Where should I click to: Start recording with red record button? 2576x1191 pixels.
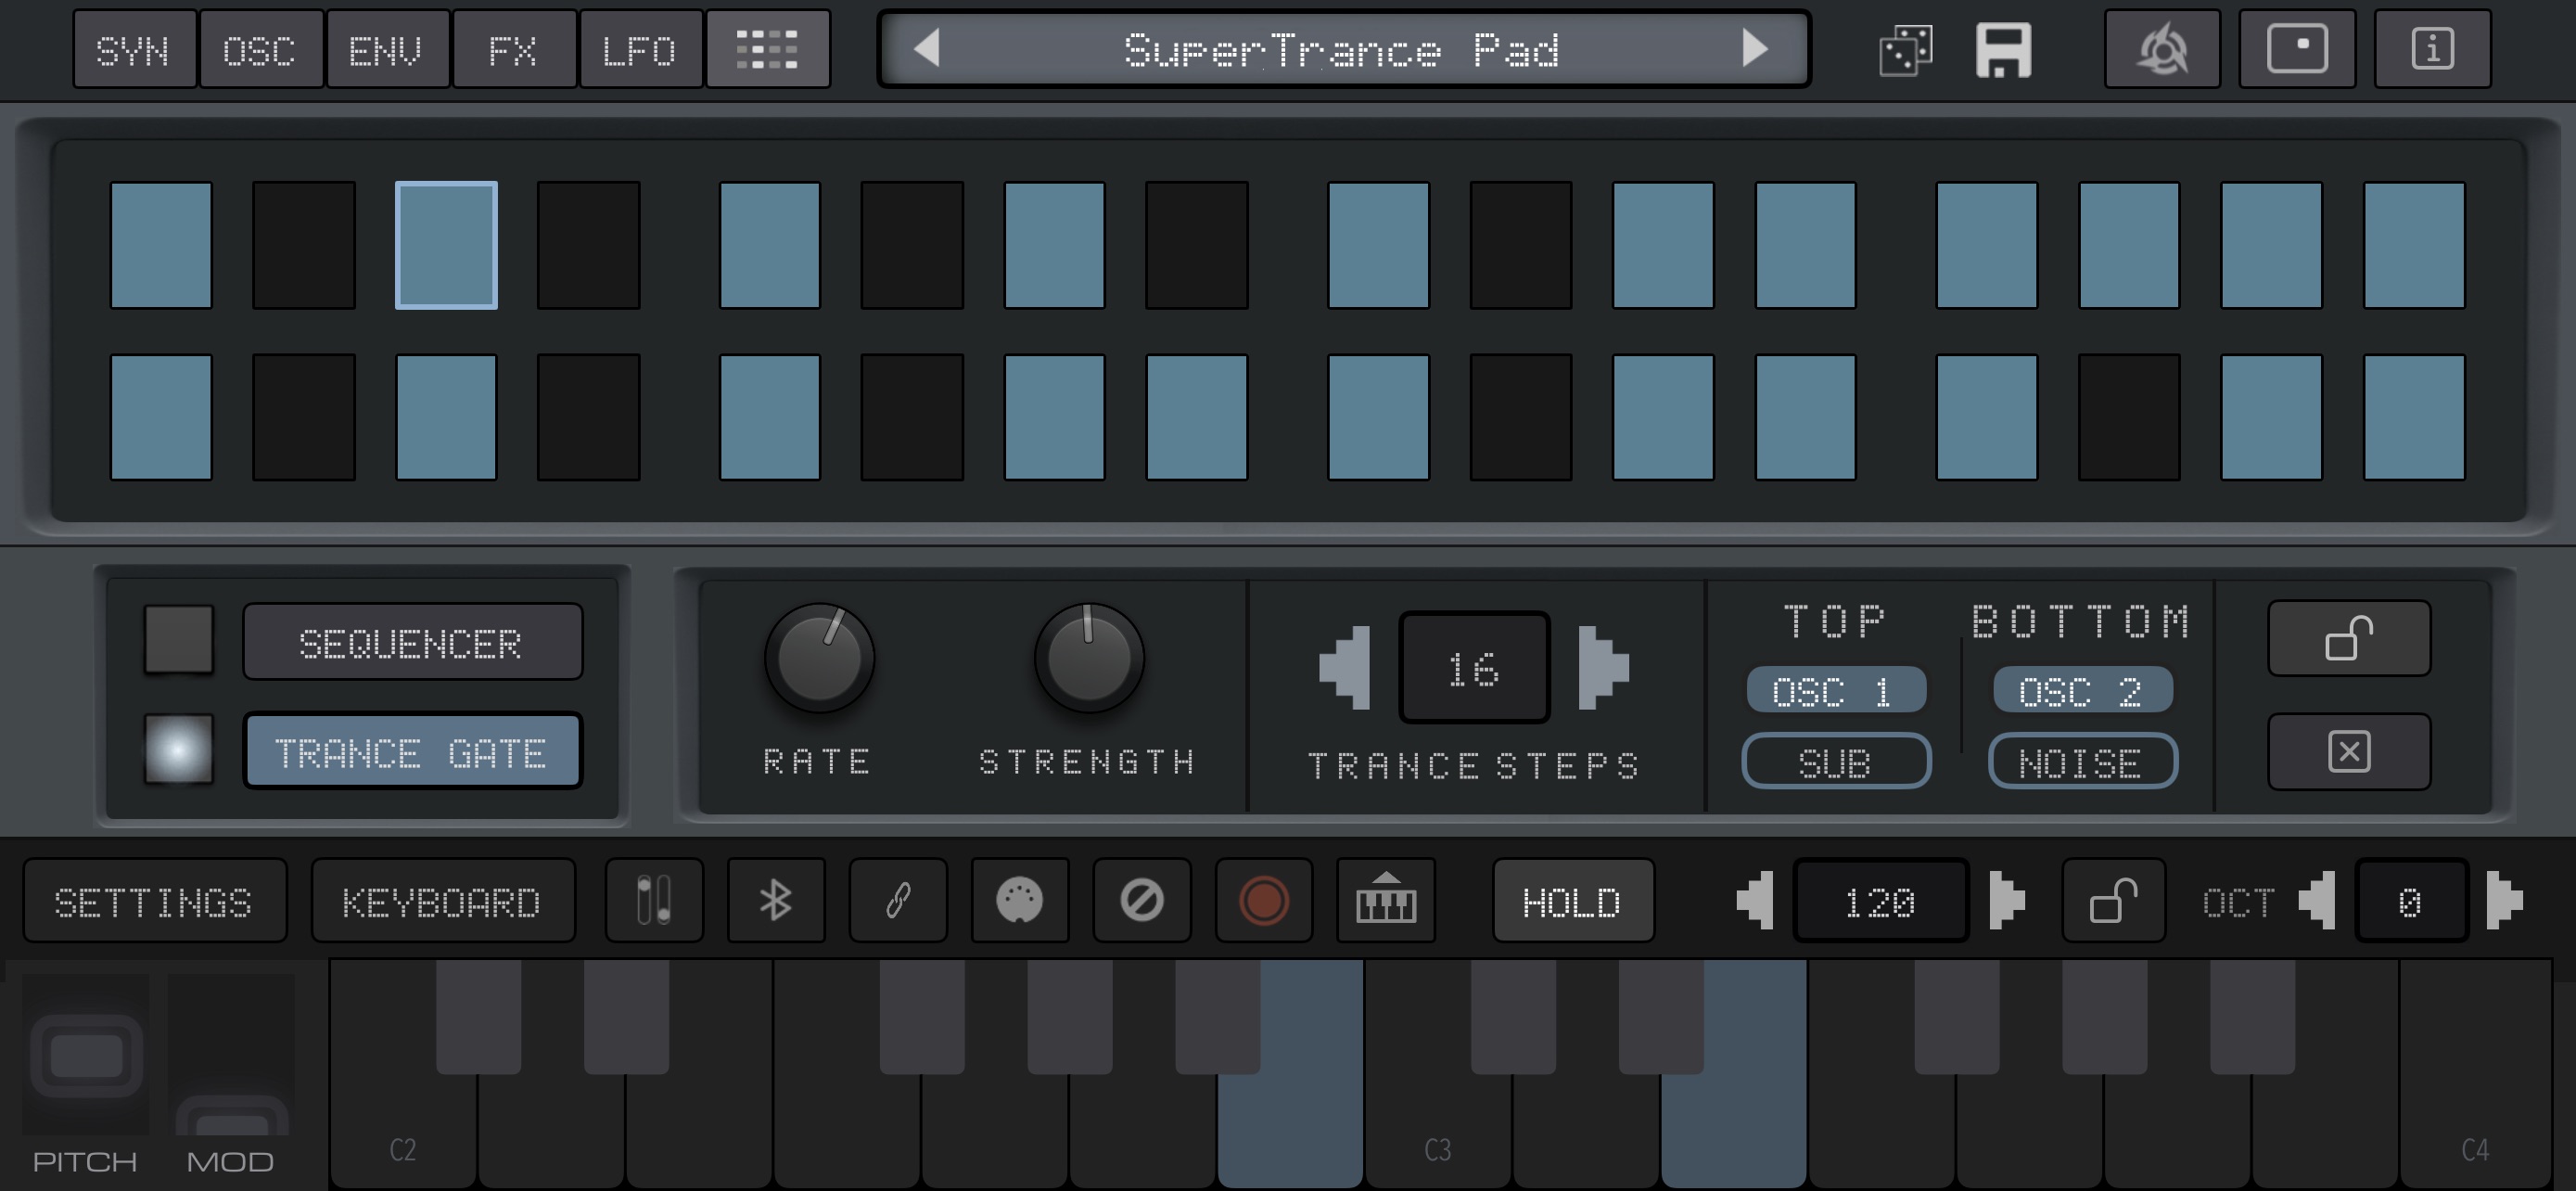click(1264, 900)
